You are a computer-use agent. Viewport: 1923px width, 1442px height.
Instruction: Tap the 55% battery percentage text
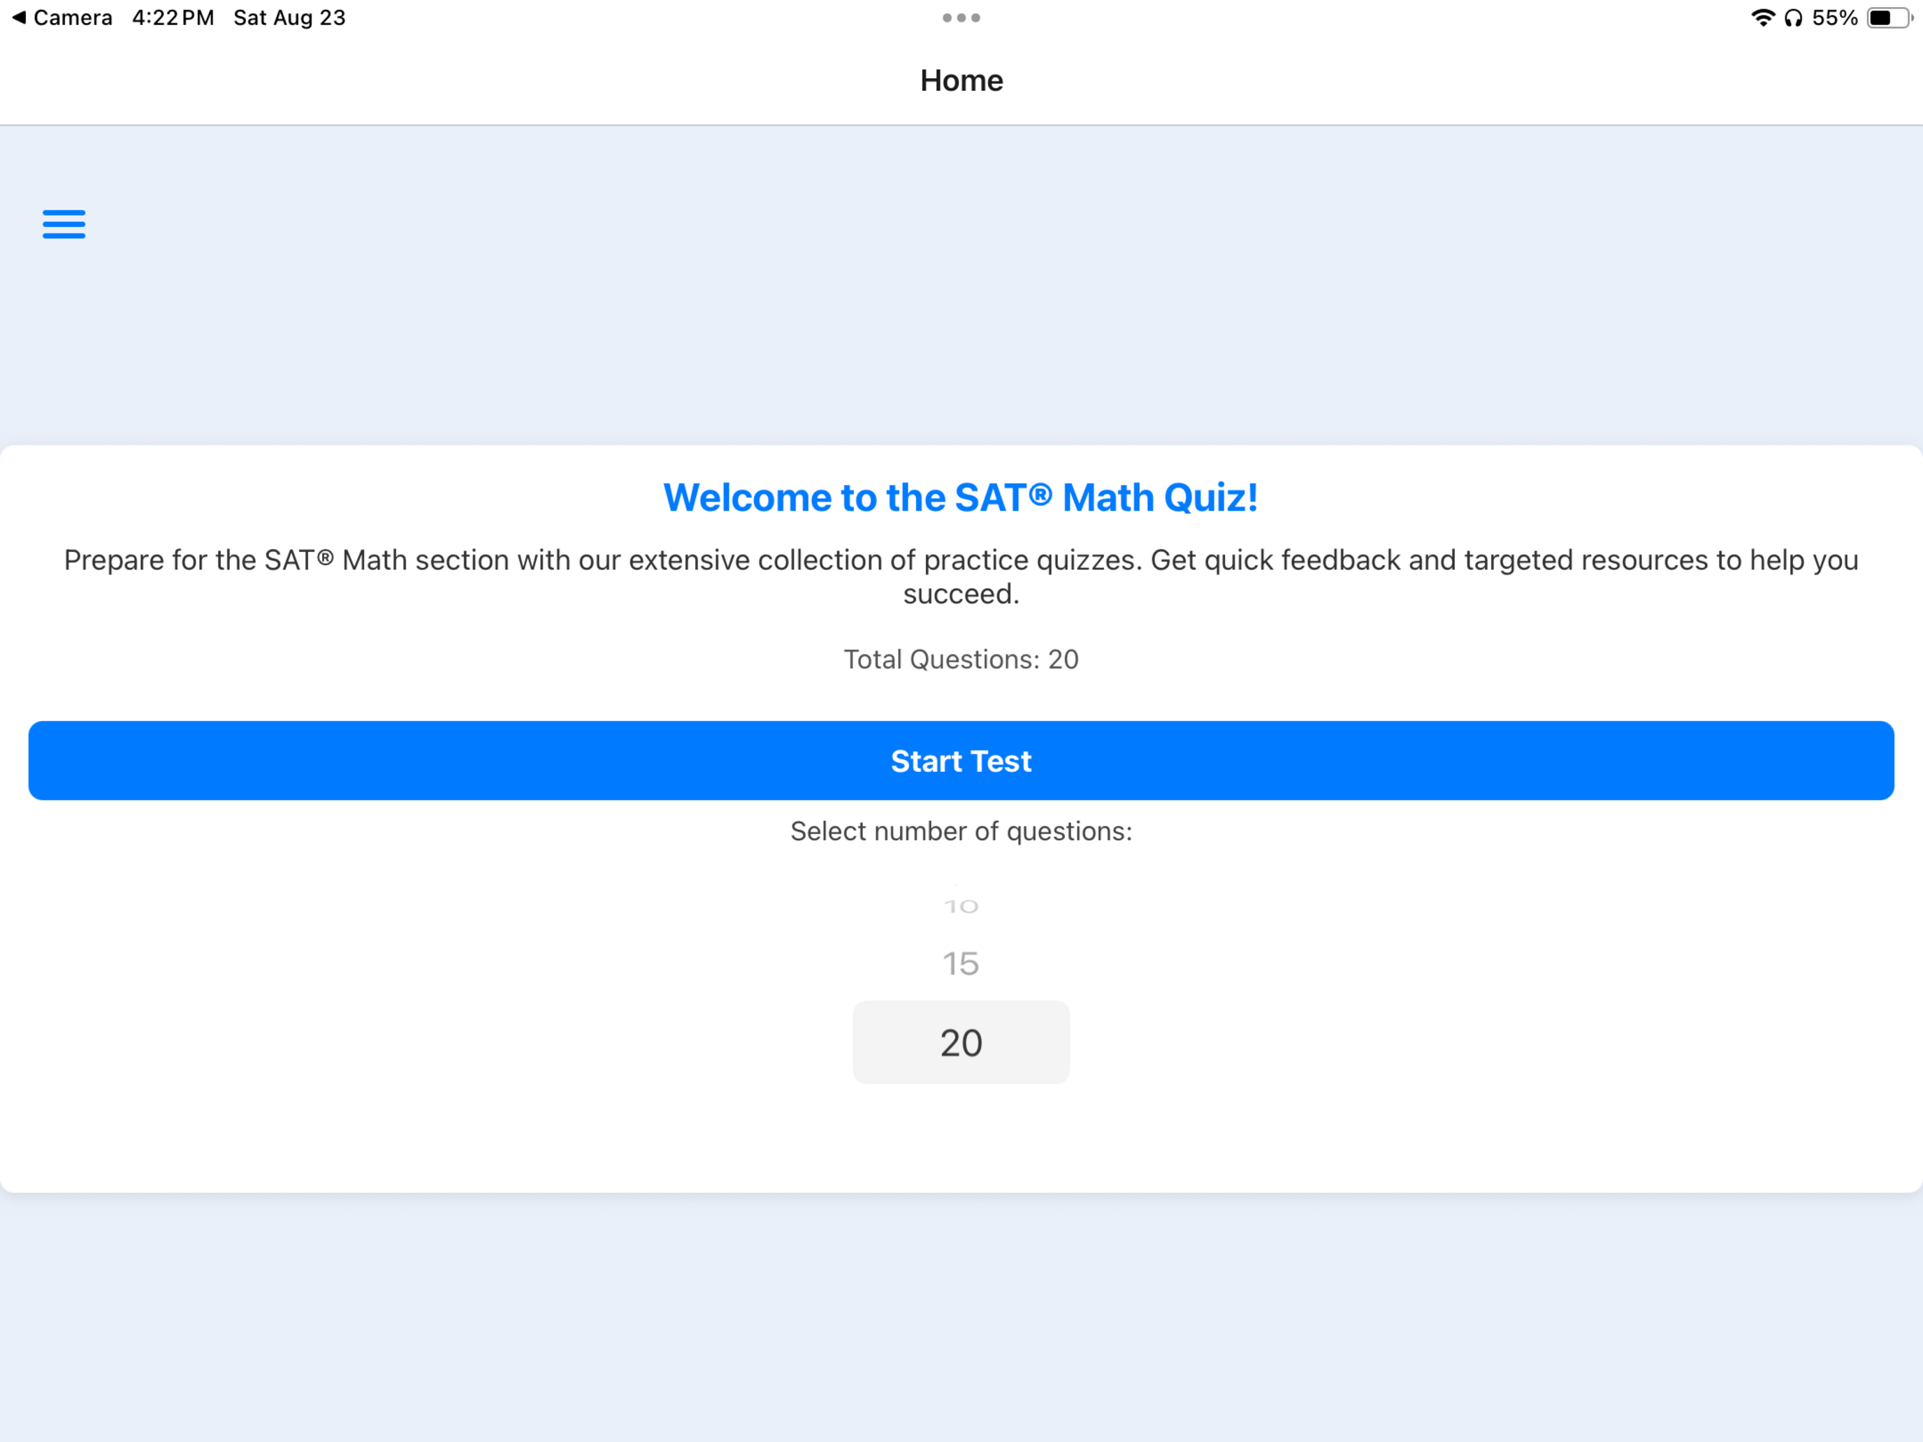pos(1834,18)
